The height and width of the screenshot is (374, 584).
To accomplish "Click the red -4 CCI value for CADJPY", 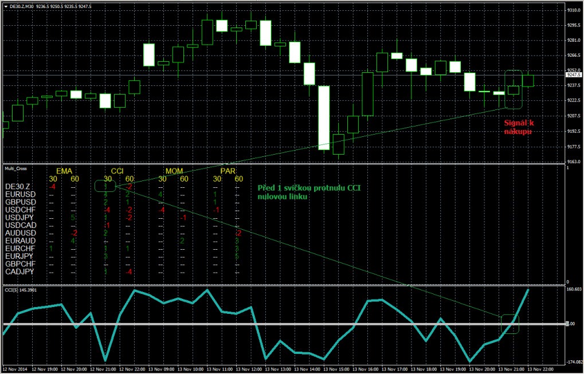I will coord(129,272).
